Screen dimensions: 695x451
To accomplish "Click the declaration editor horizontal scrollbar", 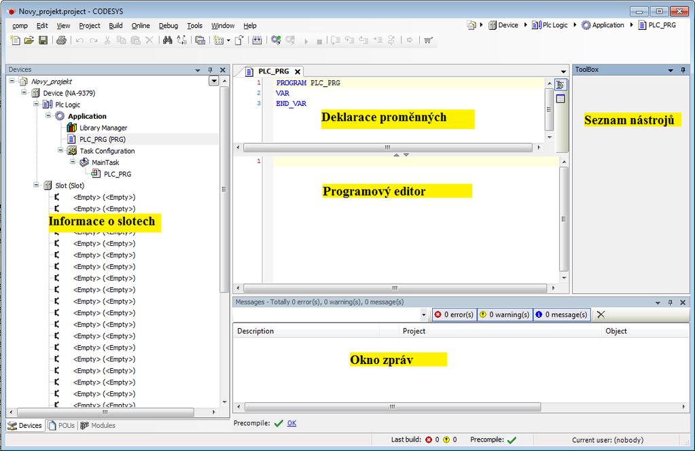I will [388, 147].
